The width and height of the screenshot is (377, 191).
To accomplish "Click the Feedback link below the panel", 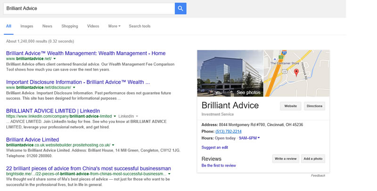I will pyautogui.click(x=318, y=175).
